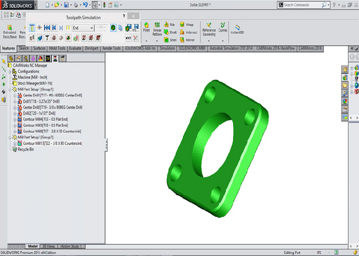Adjust the simulation speed slider
This screenshot has height=256, width=359.
101,28
